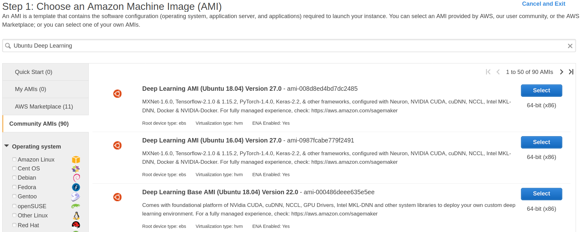Clear the search field with the X icon
The image size is (582, 232).
[x=570, y=46]
